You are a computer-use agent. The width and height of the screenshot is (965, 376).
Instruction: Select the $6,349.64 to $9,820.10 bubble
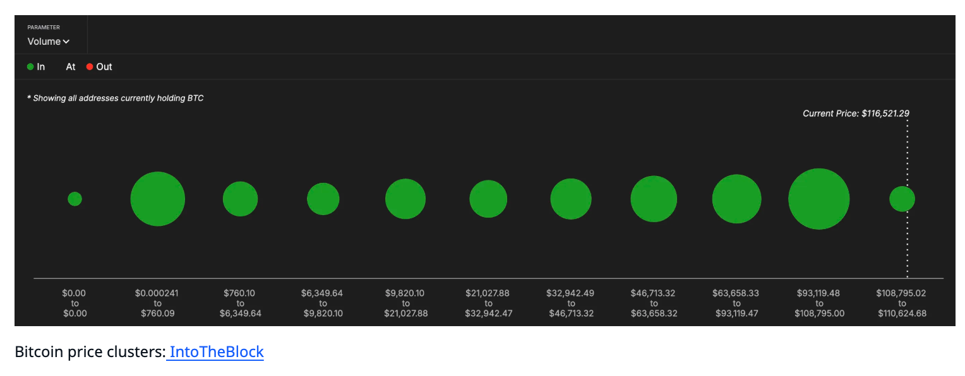pyautogui.click(x=323, y=199)
